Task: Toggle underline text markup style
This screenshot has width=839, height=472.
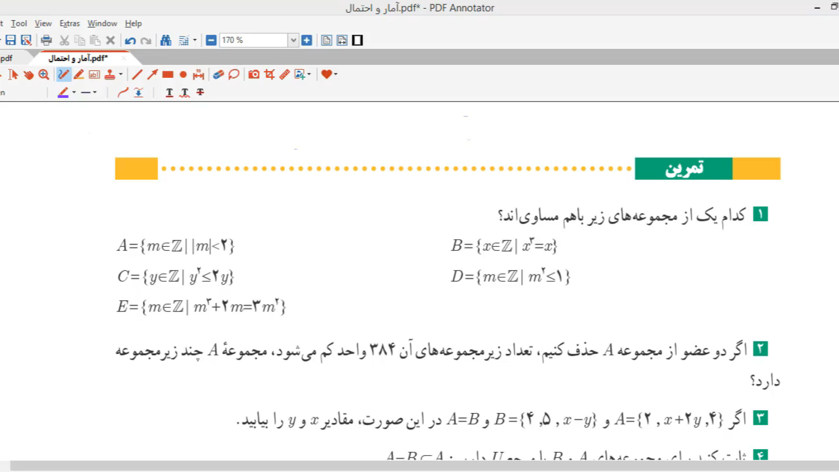Action: pos(169,93)
